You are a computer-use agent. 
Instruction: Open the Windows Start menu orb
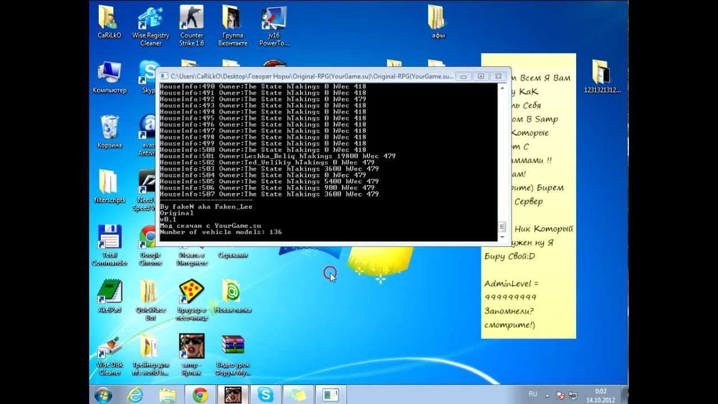click(x=103, y=394)
